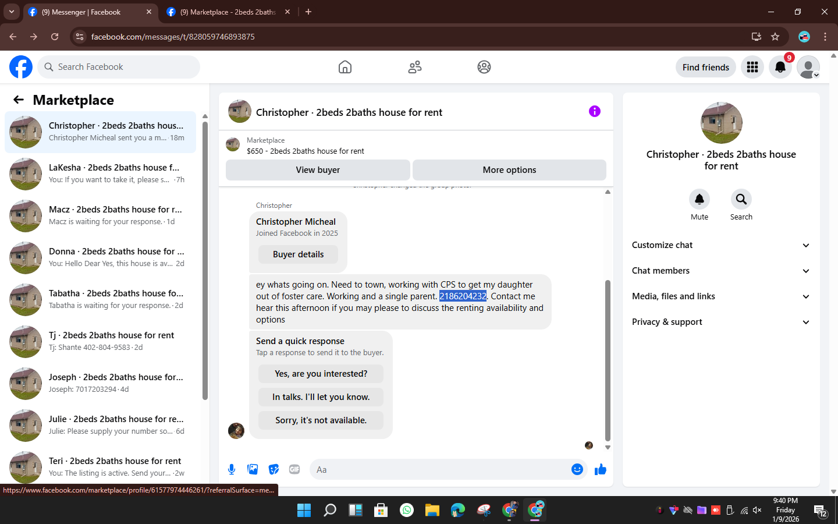
Task: Open the Chrome three-dot menu
Action: coord(825,37)
